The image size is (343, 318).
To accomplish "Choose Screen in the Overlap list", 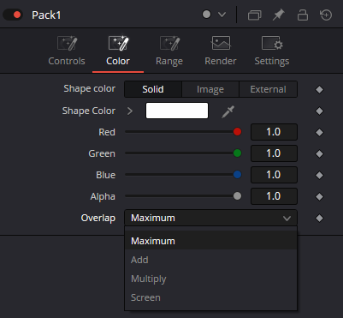I will [210, 297].
